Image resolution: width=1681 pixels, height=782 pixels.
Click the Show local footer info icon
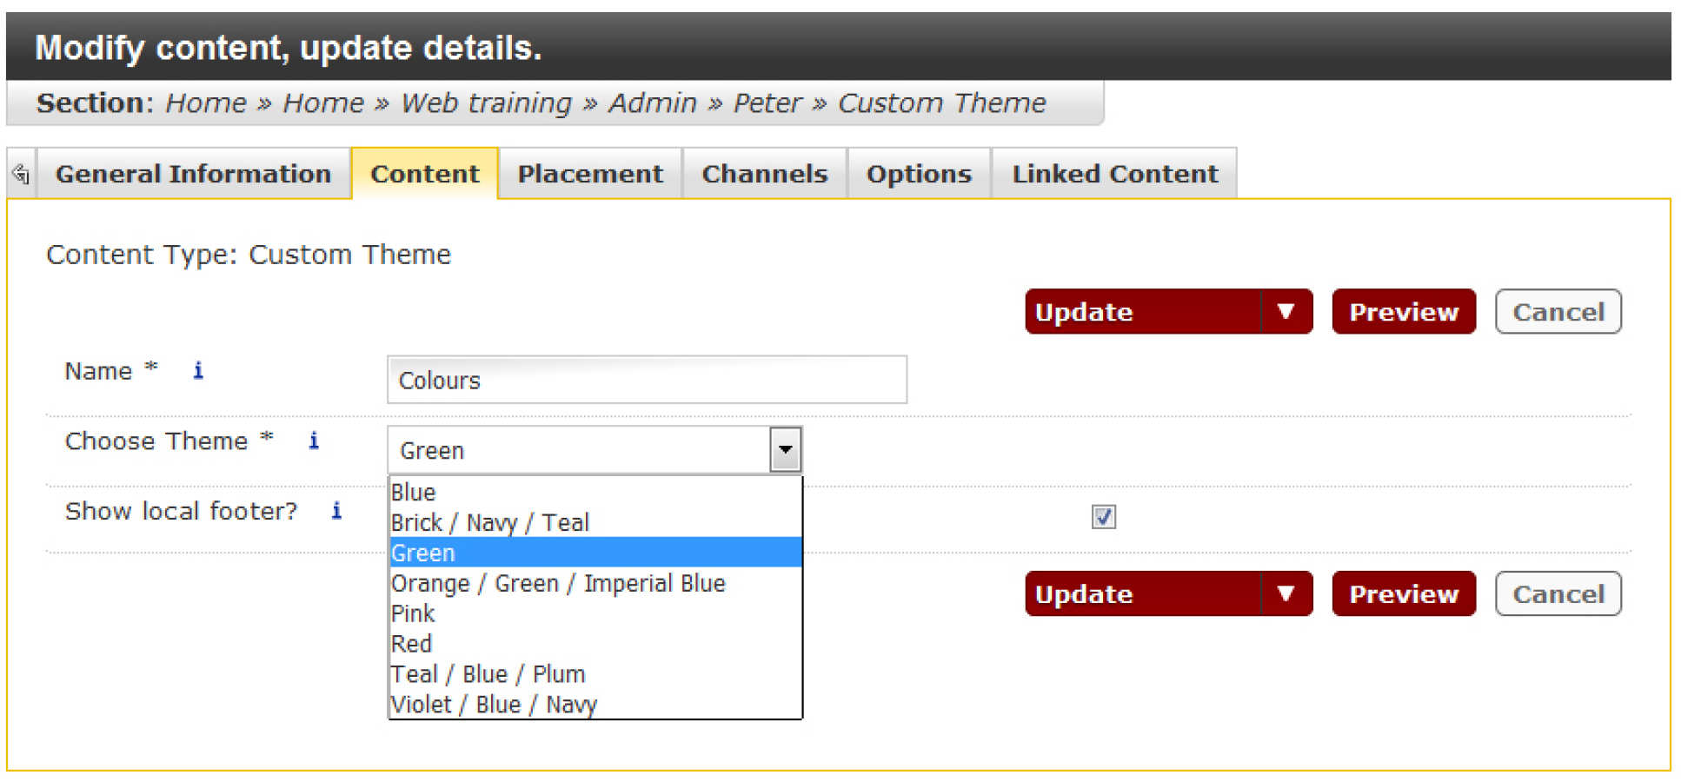coord(336,511)
